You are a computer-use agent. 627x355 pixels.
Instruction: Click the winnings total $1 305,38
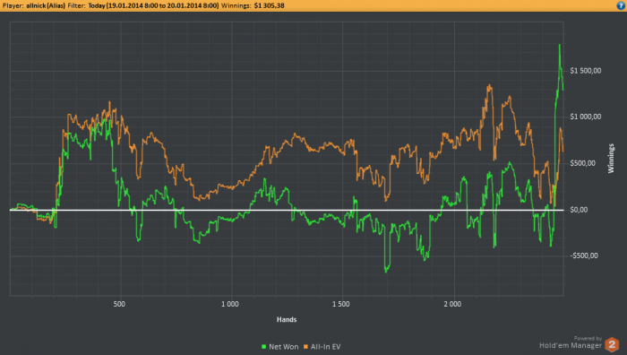point(269,5)
